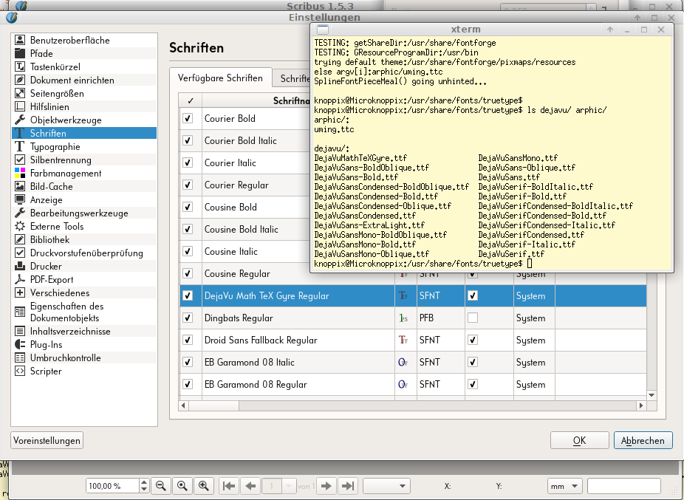Viewport: 684px width, 500px height.
Task: Uncheck Courier Bold Italic font checkbox
Action: [x=188, y=140]
